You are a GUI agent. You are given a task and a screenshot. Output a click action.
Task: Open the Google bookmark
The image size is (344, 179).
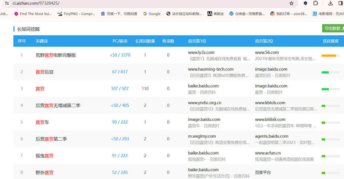(x=152, y=14)
